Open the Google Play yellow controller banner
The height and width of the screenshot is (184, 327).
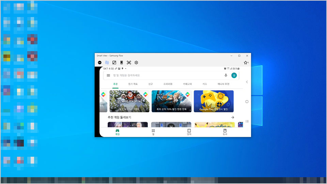pos(214,101)
